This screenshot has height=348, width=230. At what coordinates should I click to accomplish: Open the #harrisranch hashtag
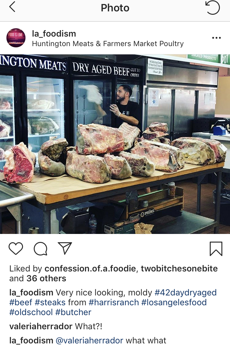click(114, 302)
